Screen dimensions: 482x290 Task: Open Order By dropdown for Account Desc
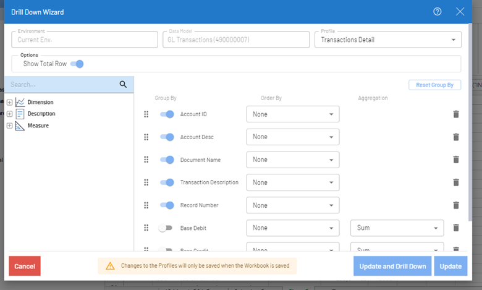293,137
